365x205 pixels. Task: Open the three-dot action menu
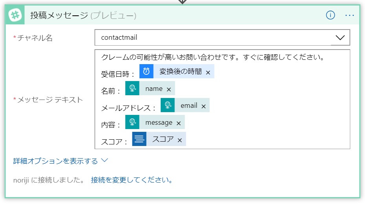click(x=349, y=15)
